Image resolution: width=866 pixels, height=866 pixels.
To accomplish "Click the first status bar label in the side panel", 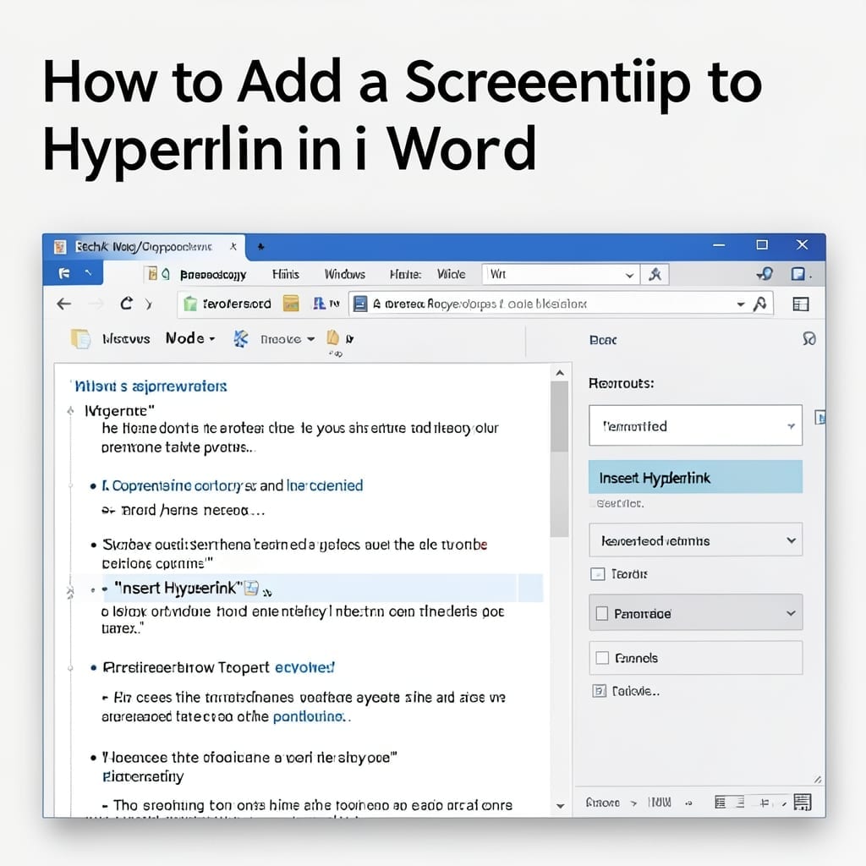I will click(602, 803).
